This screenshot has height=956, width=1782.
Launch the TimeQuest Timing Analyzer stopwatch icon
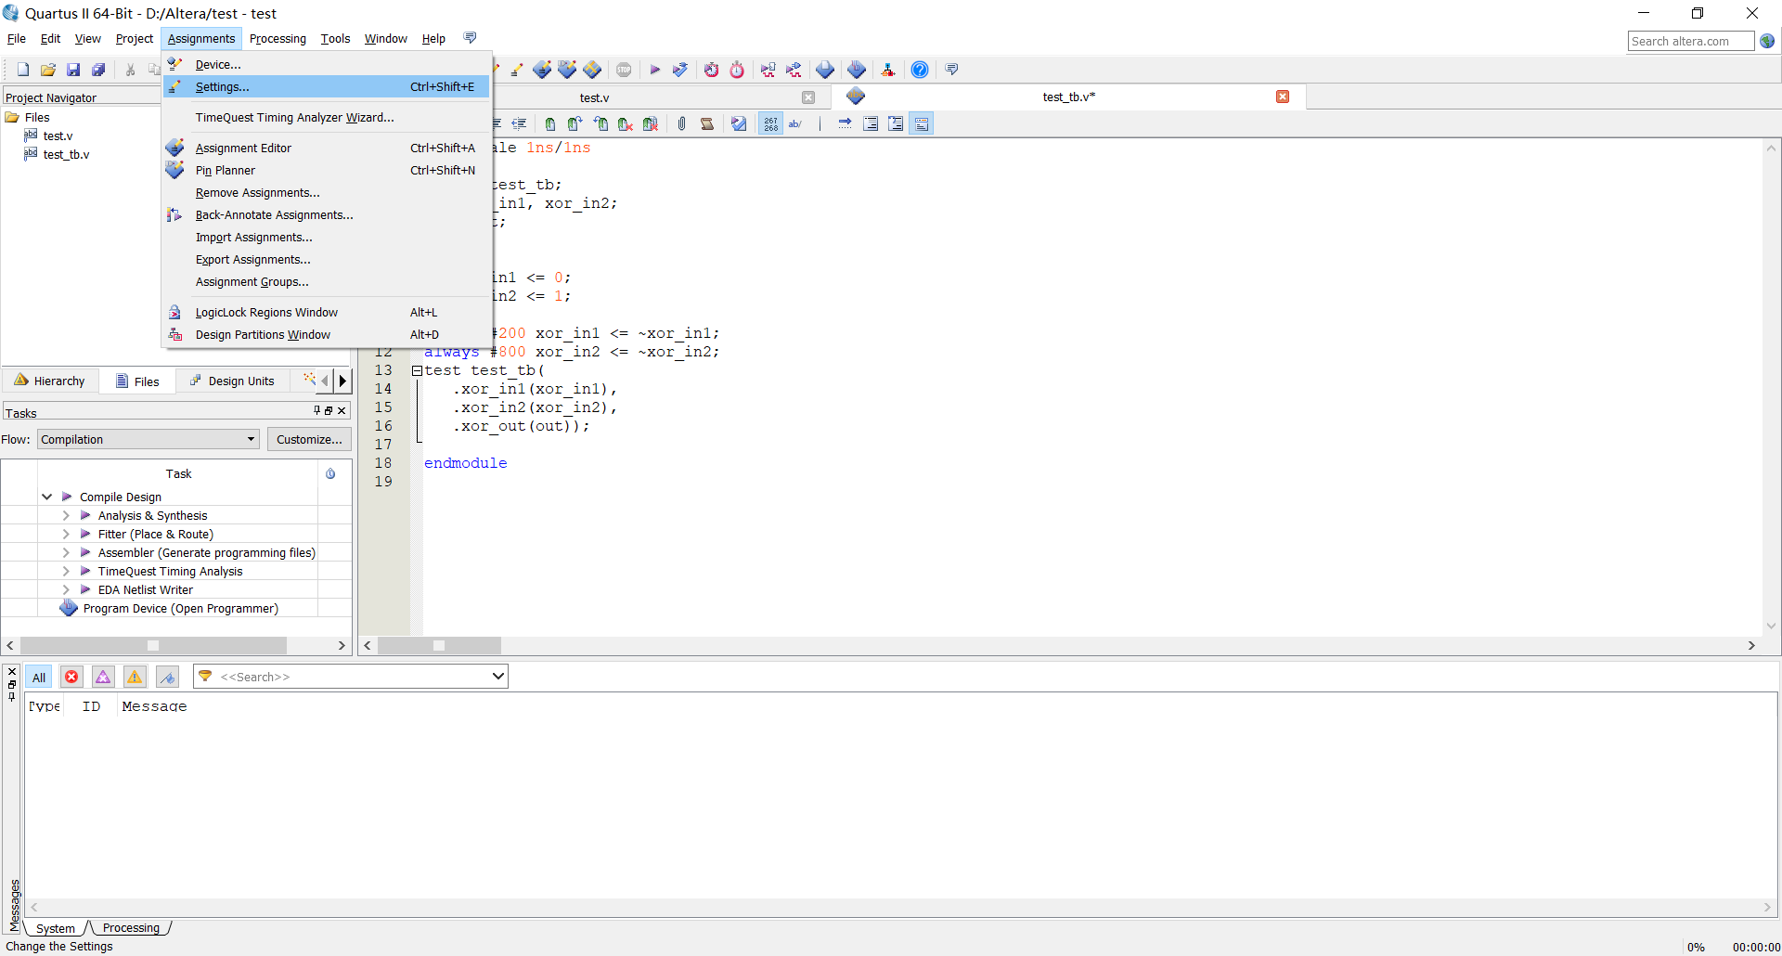(737, 69)
